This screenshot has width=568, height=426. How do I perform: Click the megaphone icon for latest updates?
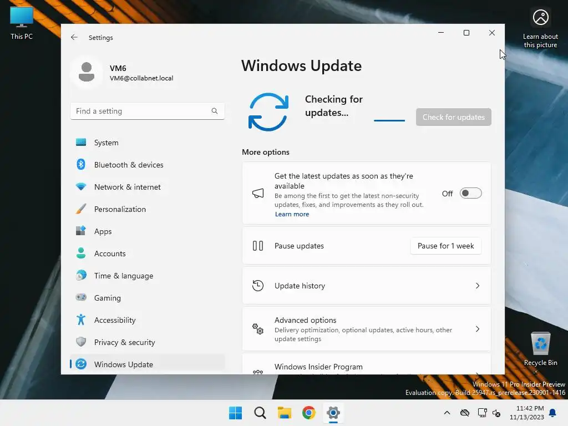click(258, 193)
